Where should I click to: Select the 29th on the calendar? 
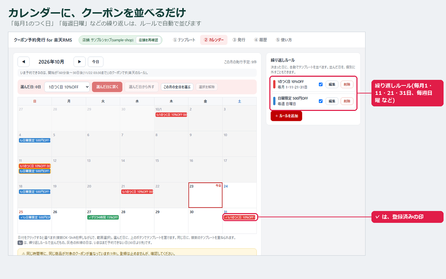click(x=171, y=221)
